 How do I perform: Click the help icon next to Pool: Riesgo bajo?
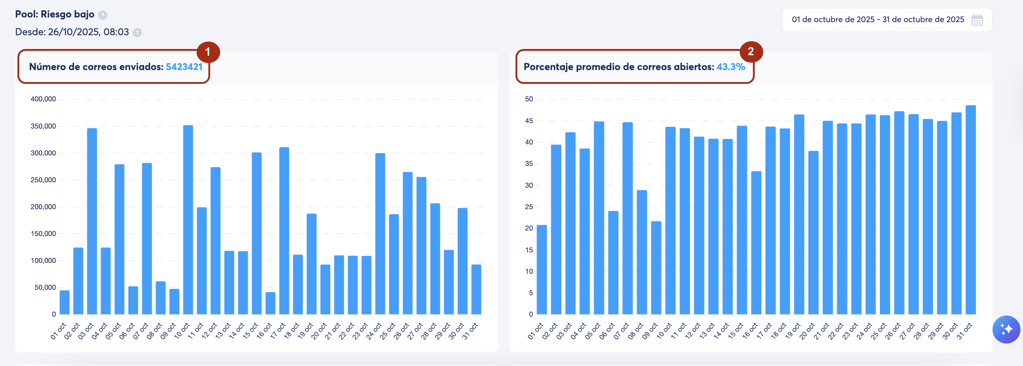coord(103,15)
